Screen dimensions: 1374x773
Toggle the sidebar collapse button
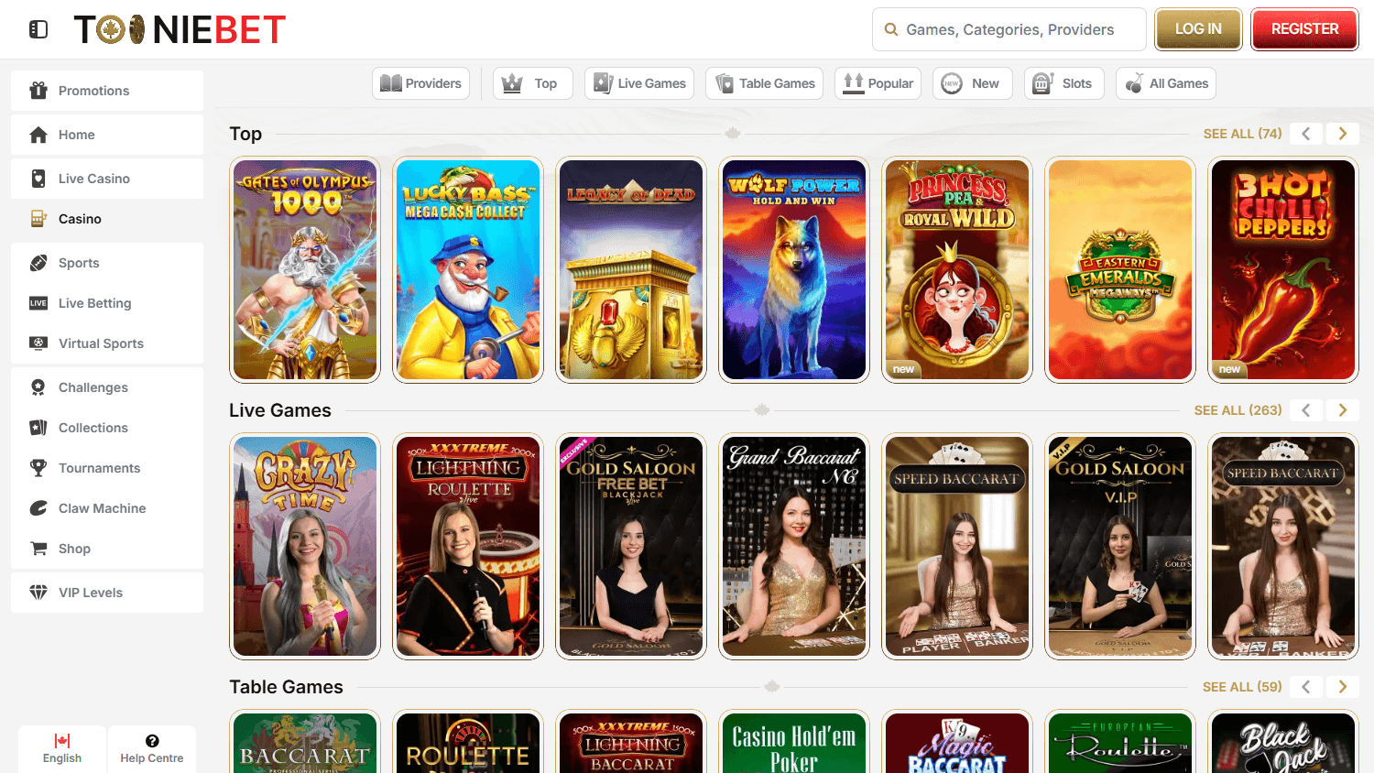tap(38, 28)
